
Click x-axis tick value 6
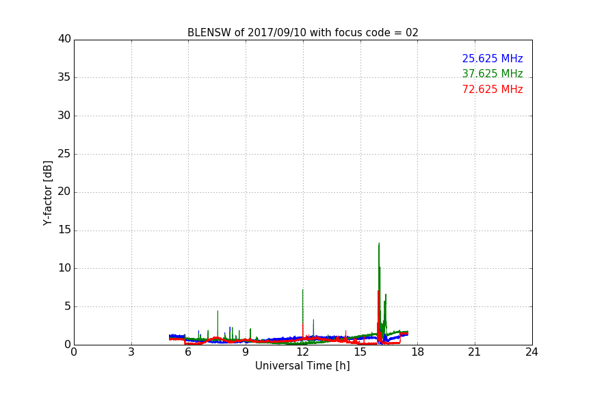coord(188,352)
